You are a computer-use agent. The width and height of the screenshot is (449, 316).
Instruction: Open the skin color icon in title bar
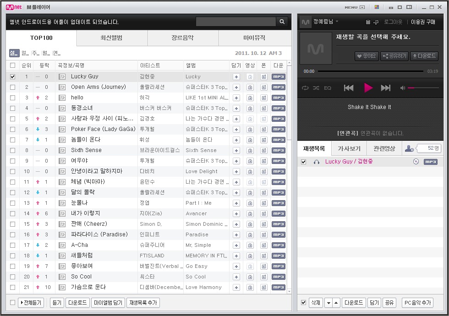(377, 7)
